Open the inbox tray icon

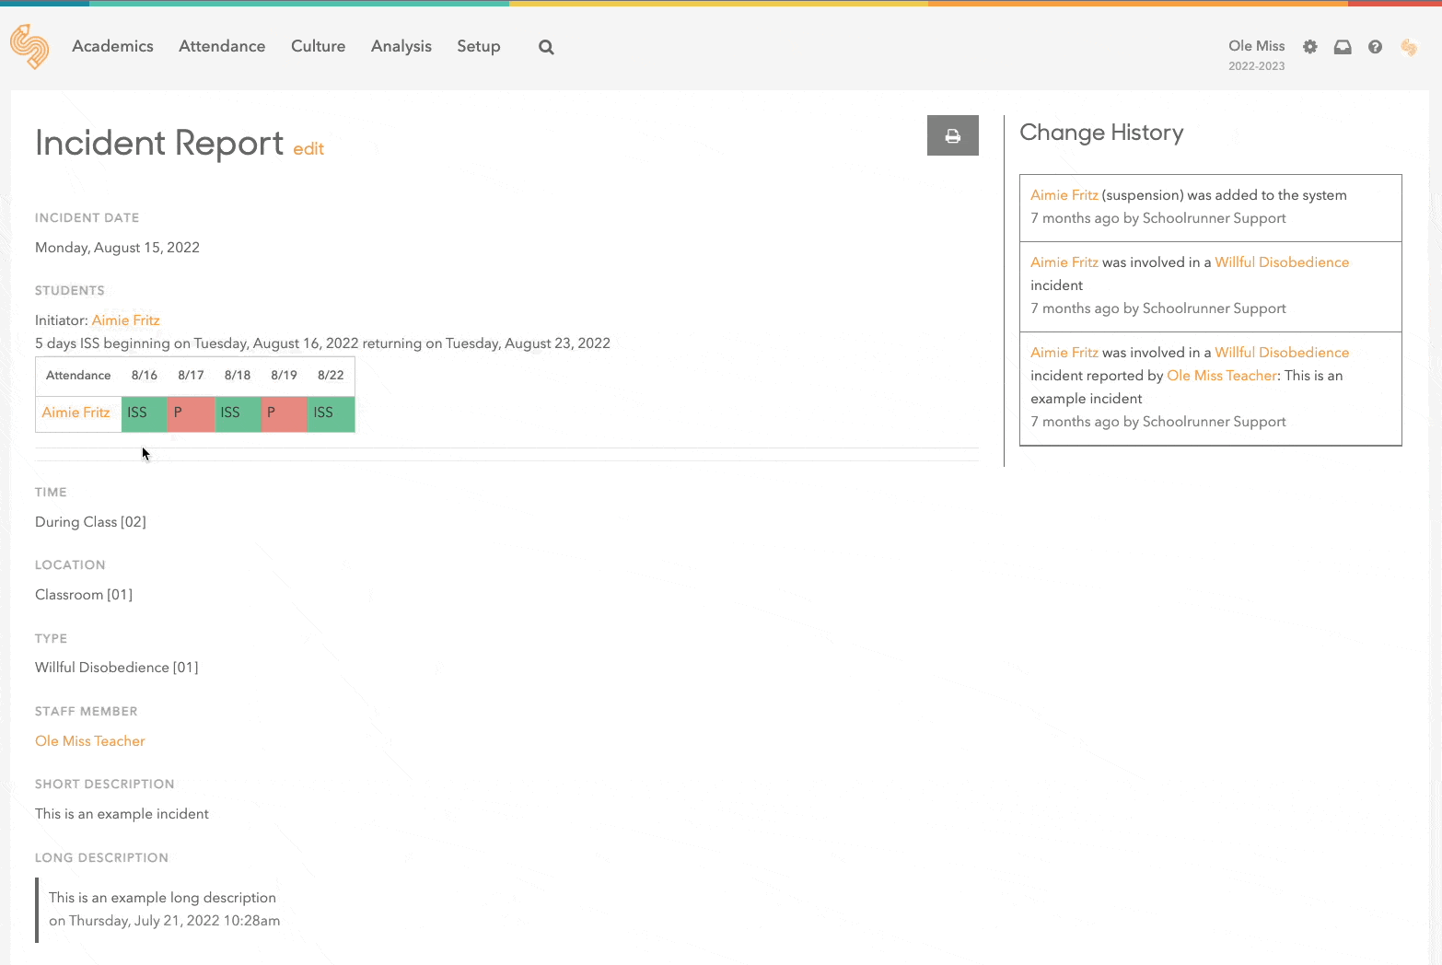pyautogui.click(x=1343, y=47)
